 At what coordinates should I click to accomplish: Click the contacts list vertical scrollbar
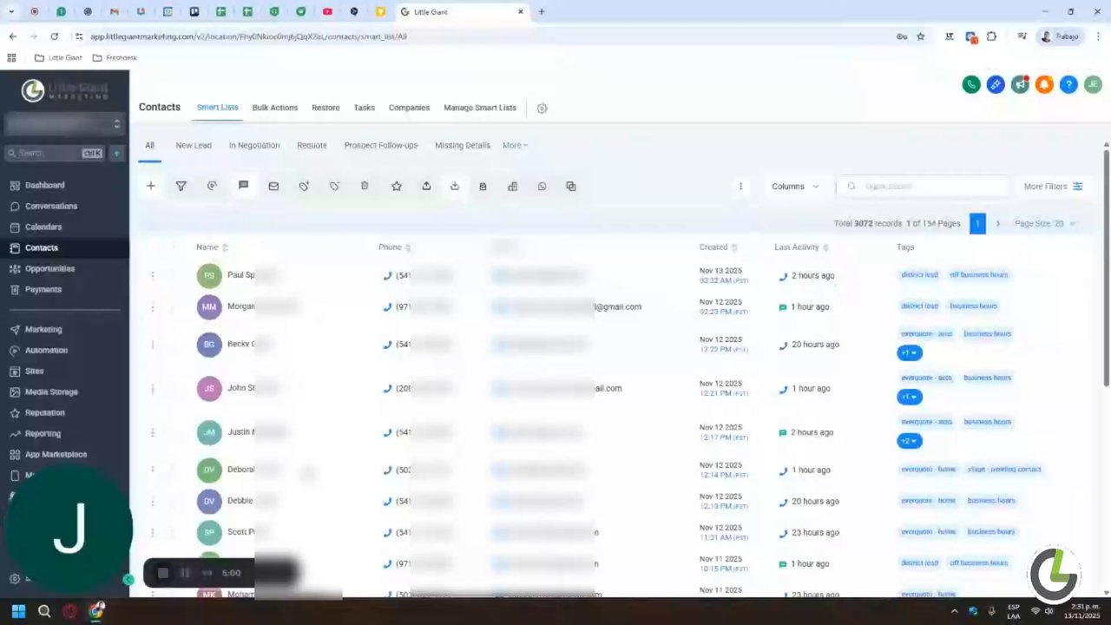(x=1107, y=267)
